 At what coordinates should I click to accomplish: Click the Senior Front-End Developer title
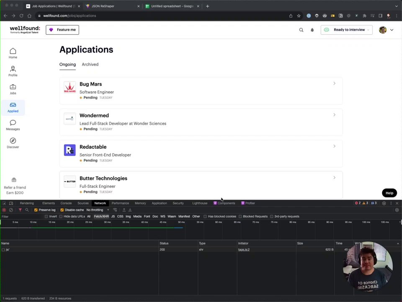coord(105,155)
